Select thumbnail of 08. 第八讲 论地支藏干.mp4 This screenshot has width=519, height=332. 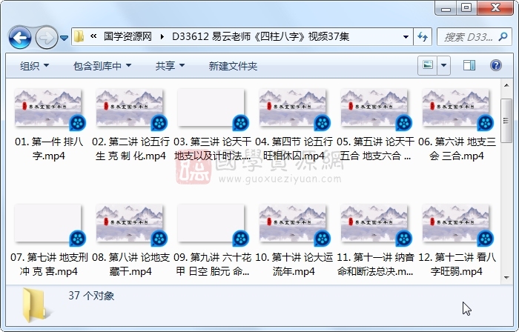130,223
